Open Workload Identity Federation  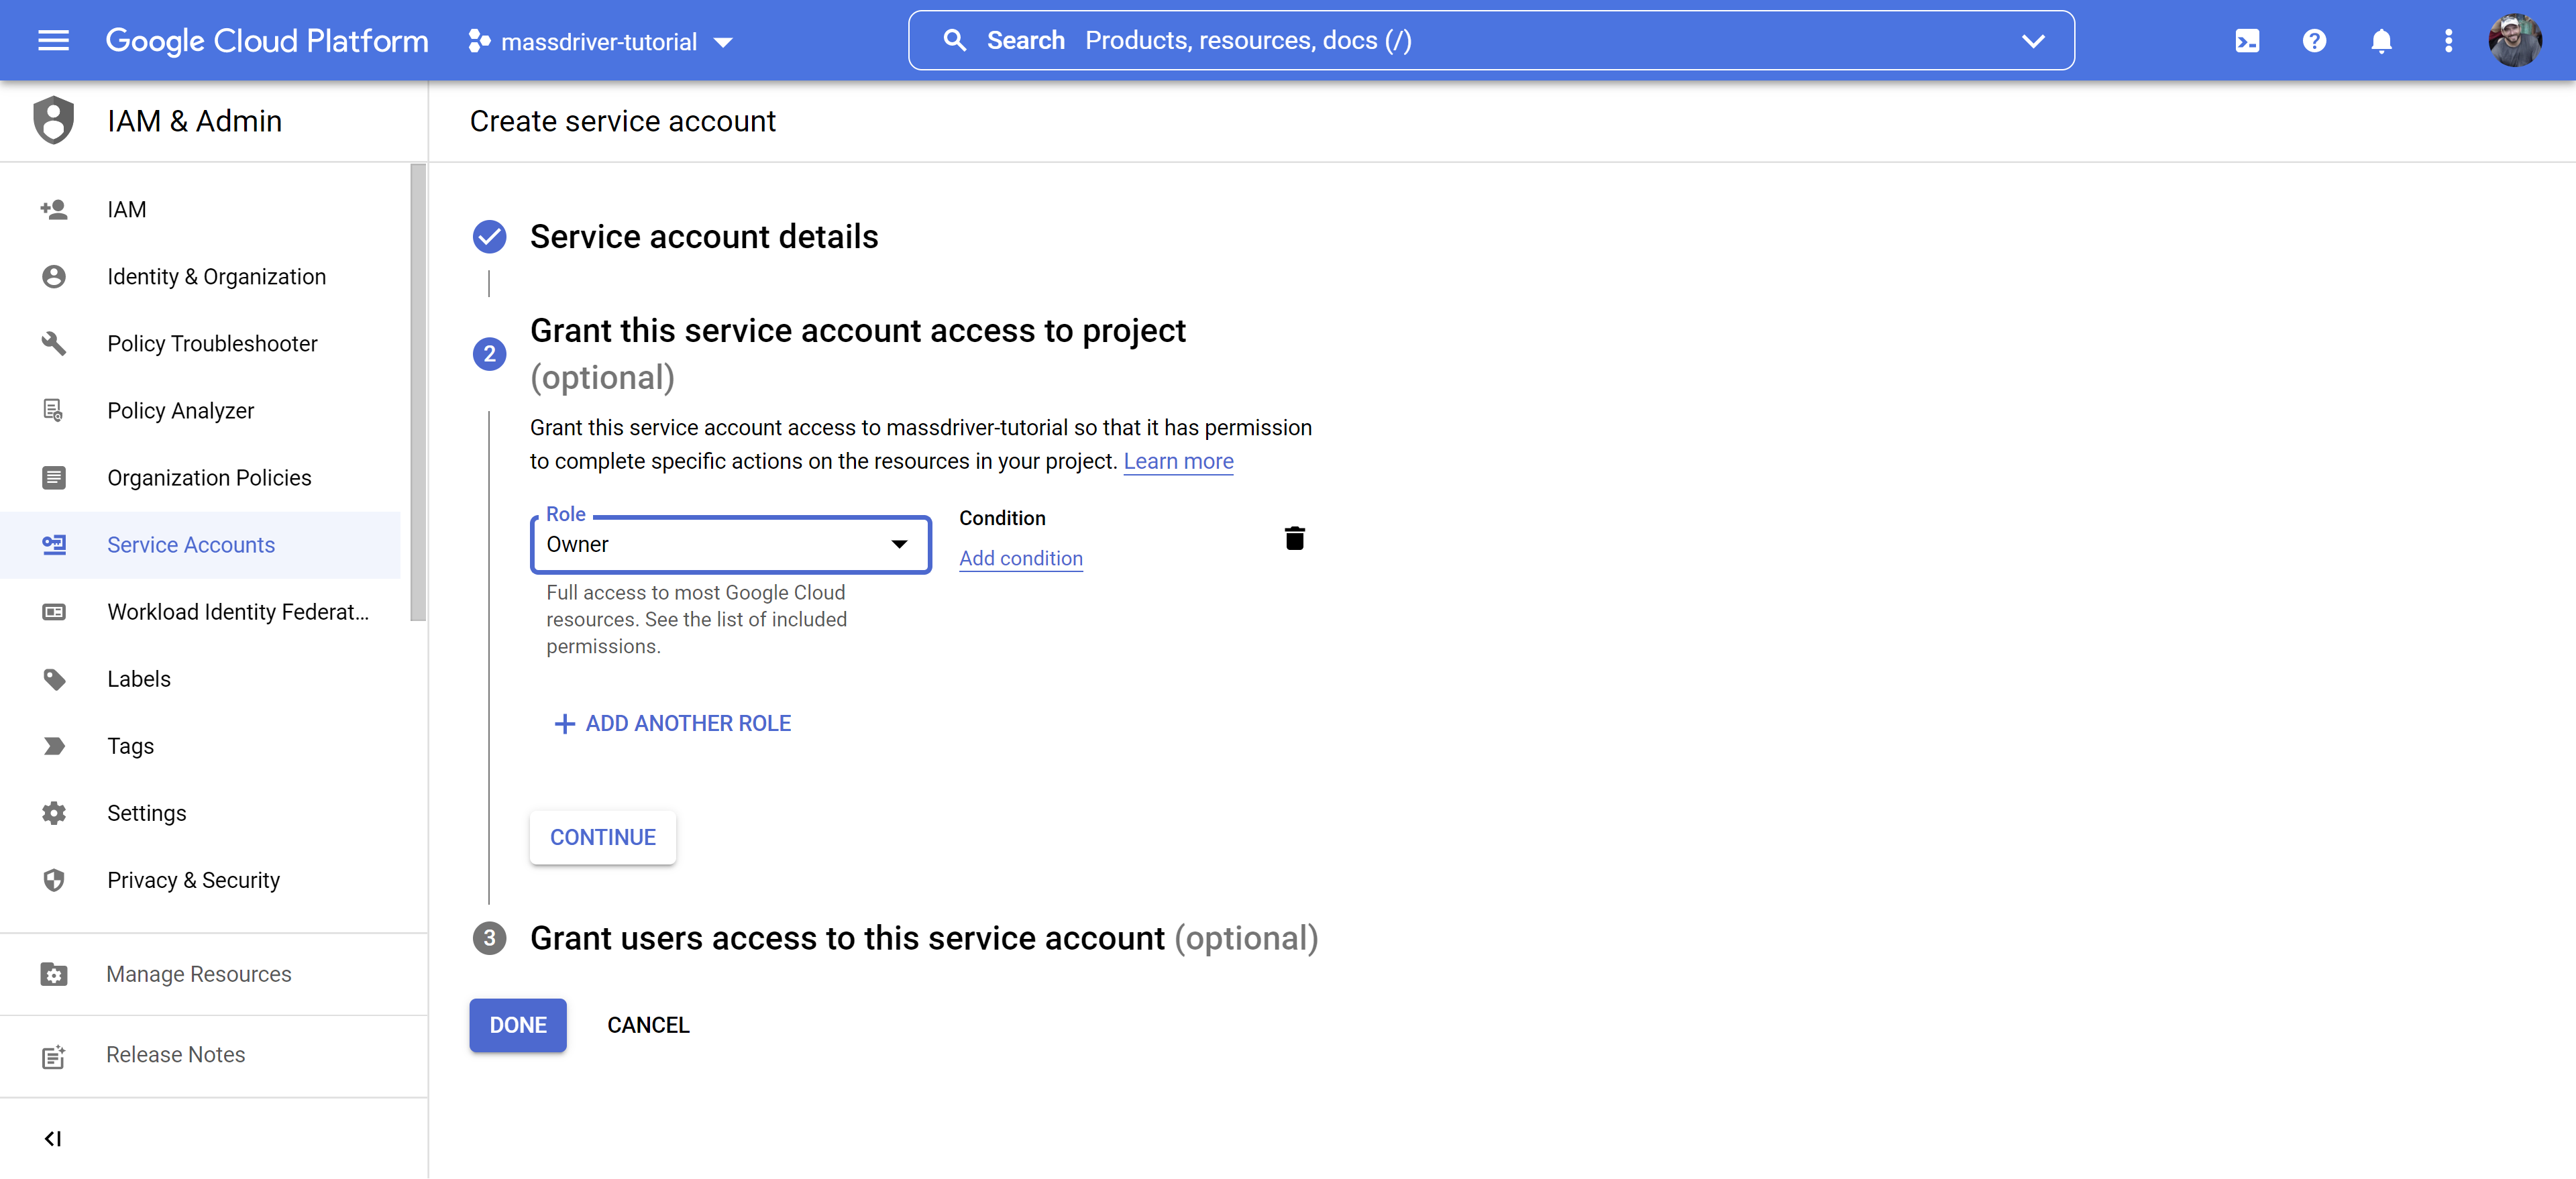(x=239, y=612)
